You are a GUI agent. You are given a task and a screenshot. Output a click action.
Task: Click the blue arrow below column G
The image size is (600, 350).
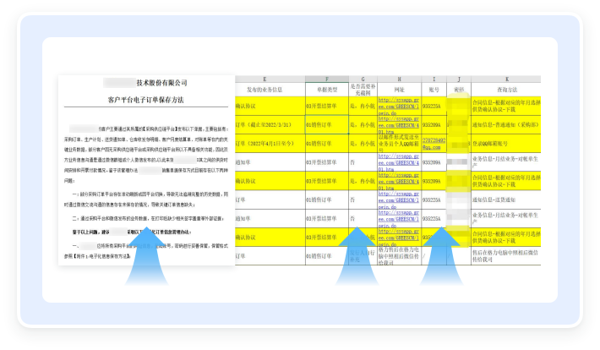[357, 253]
